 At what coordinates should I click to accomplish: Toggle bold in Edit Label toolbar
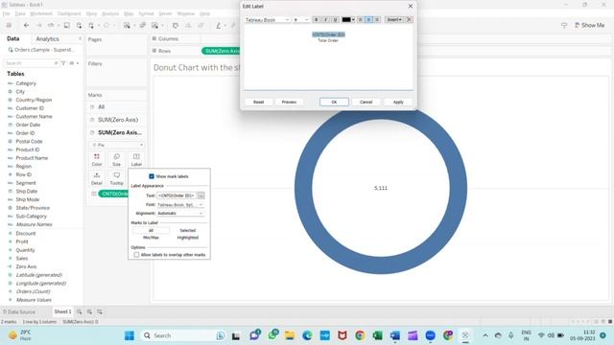tap(316, 19)
